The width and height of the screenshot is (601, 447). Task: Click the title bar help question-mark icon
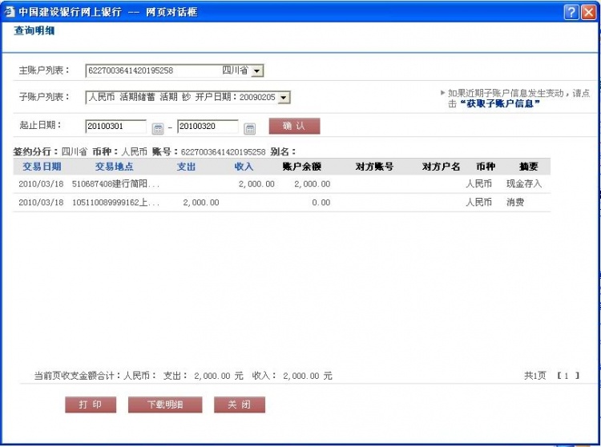(571, 12)
